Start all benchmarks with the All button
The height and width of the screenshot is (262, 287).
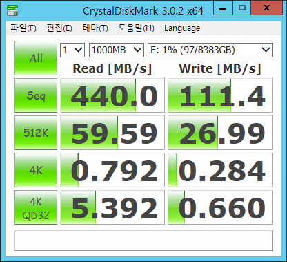point(36,58)
